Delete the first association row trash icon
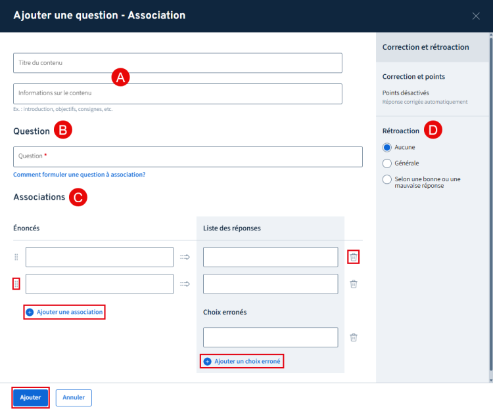This screenshot has height=415, width=493. pos(354,257)
